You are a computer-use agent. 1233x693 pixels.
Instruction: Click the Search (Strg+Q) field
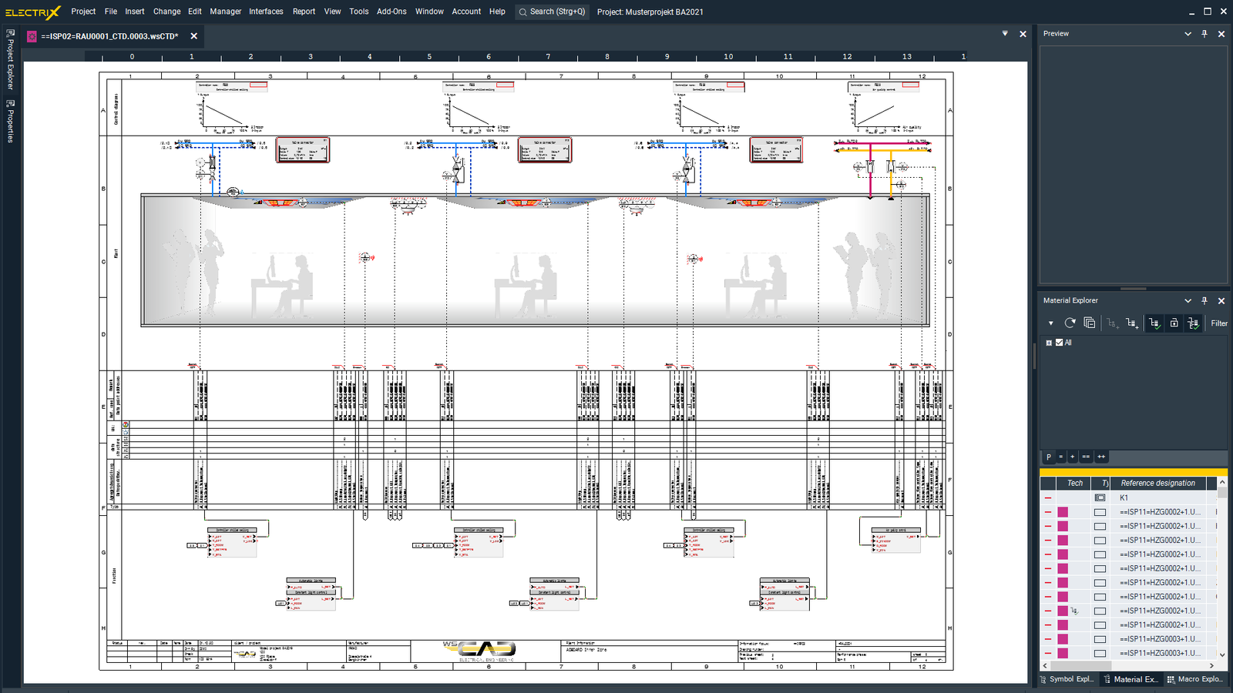coord(552,12)
